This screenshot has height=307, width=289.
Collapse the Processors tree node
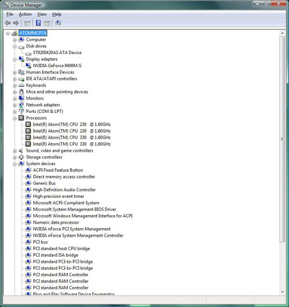tap(15, 118)
